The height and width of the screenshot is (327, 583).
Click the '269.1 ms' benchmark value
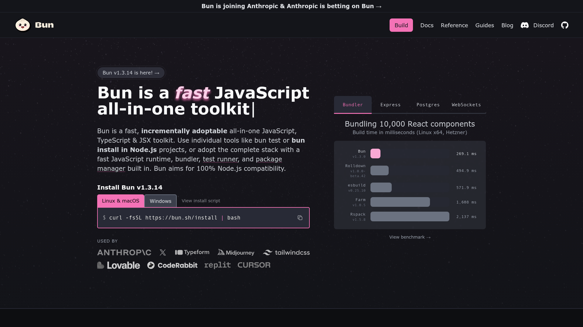(x=466, y=154)
